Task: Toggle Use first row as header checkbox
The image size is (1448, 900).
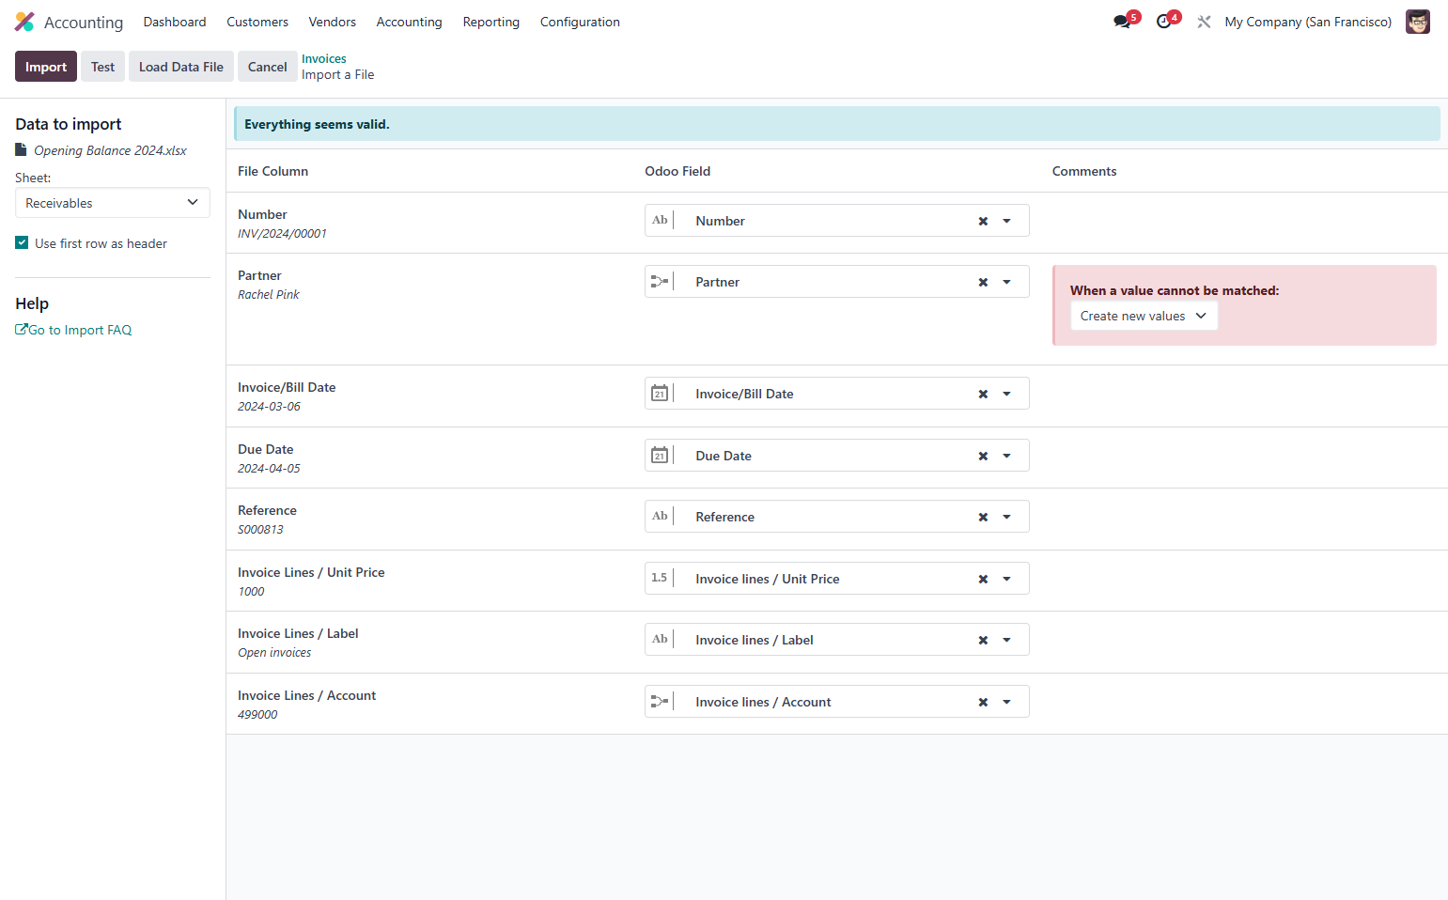Action: (x=22, y=242)
